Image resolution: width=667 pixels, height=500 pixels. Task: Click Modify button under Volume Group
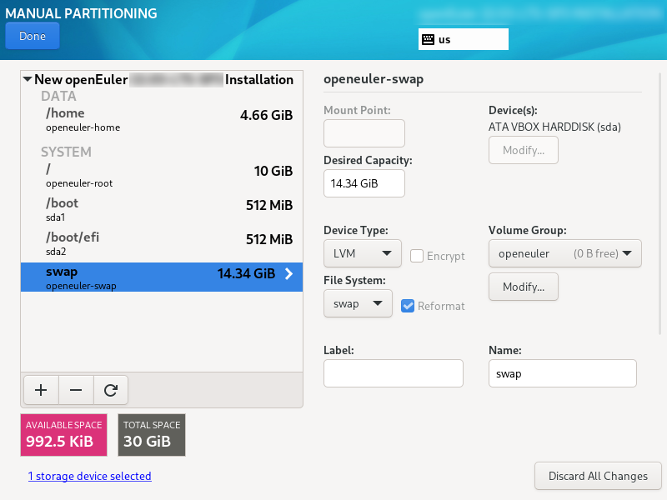coord(523,287)
